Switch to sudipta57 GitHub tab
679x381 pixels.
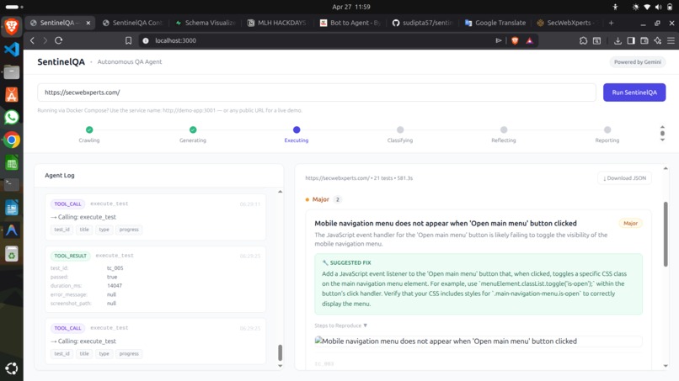point(422,23)
